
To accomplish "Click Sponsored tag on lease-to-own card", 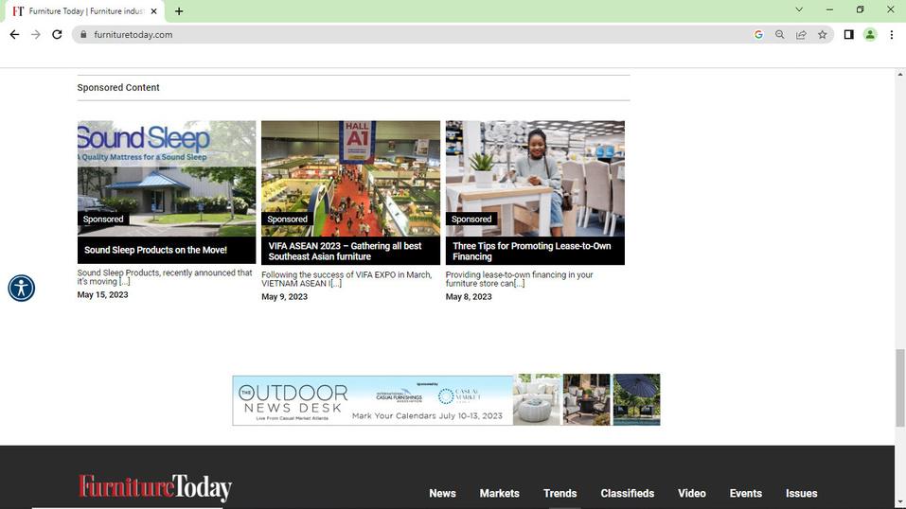I will click(471, 219).
